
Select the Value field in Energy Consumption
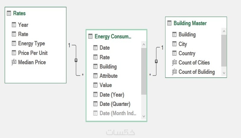pyautogui.click(x=105, y=85)
